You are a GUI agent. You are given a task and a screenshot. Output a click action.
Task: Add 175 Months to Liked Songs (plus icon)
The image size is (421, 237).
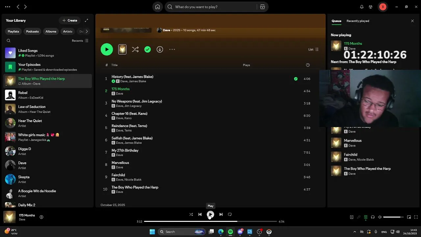tap(41, 217)
